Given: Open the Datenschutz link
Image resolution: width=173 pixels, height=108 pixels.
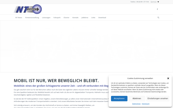Looking at the screenshot, I should 136,104.
